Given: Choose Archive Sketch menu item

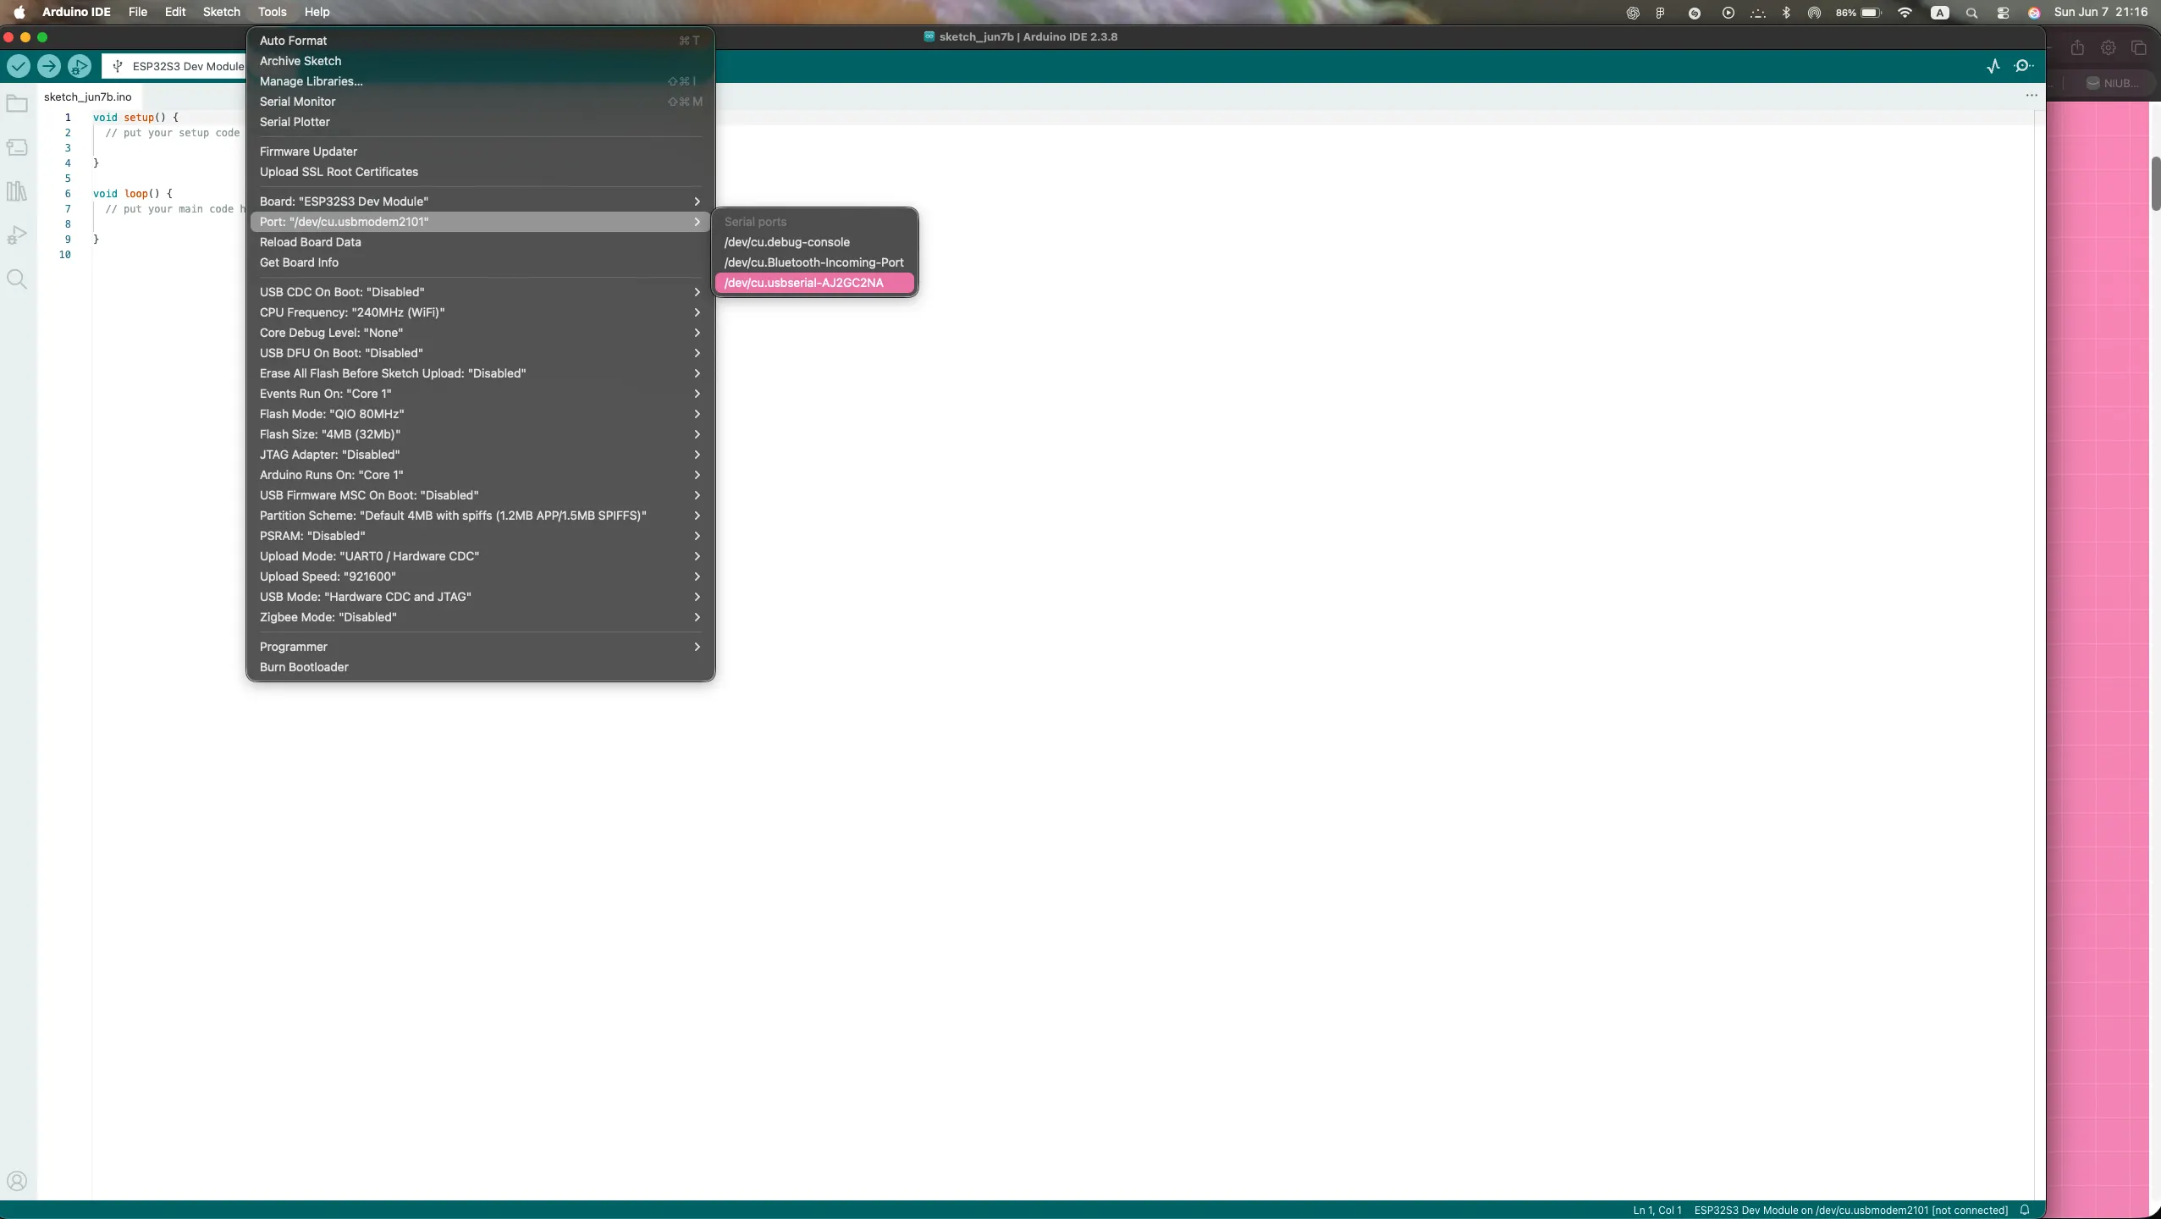Looking at the screenshot, I should [480, 61].
